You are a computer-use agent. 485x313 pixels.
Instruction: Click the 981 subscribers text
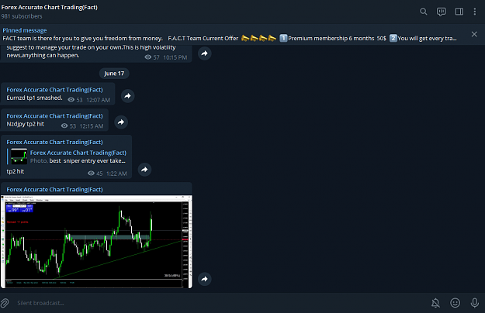tap(22, 16)
